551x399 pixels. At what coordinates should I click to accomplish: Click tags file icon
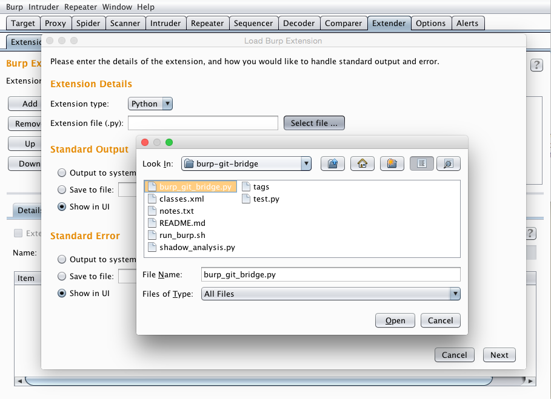coord(246,186)
